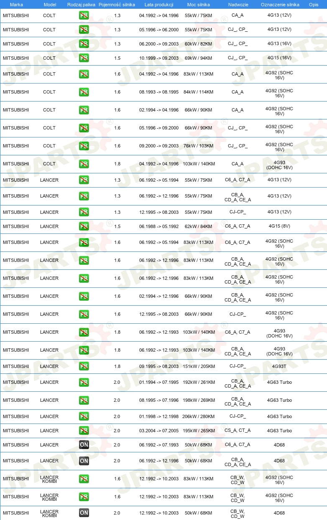Image resolution: width=327 pixels, height=520 pixels.
Task: Click the engine code cell 4G15 (16V)
Action: [279, 58]
